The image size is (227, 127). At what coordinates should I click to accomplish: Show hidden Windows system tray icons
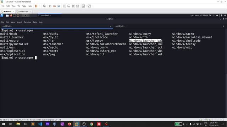pyautogui.click(x=187, y=124)
